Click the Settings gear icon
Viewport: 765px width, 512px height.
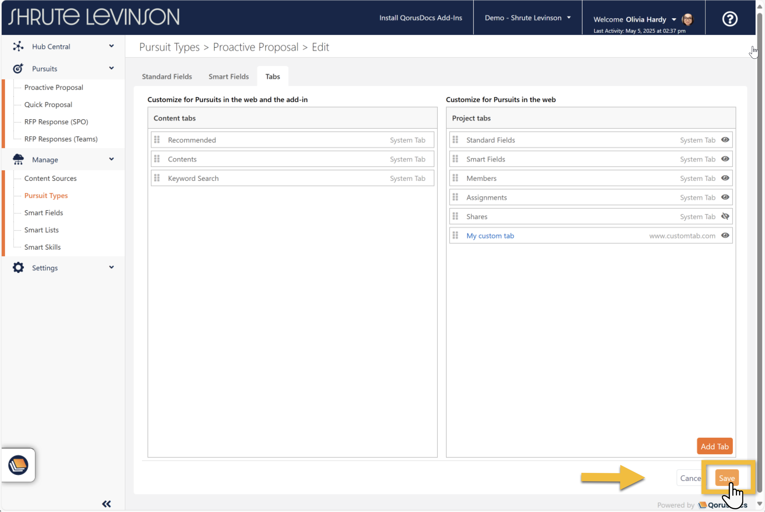pyautogui.click(x=18, y=267)
